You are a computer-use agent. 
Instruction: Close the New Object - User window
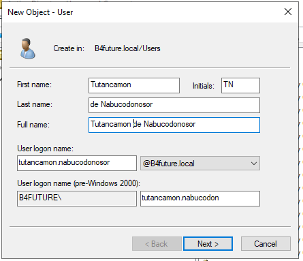[288, 12]
